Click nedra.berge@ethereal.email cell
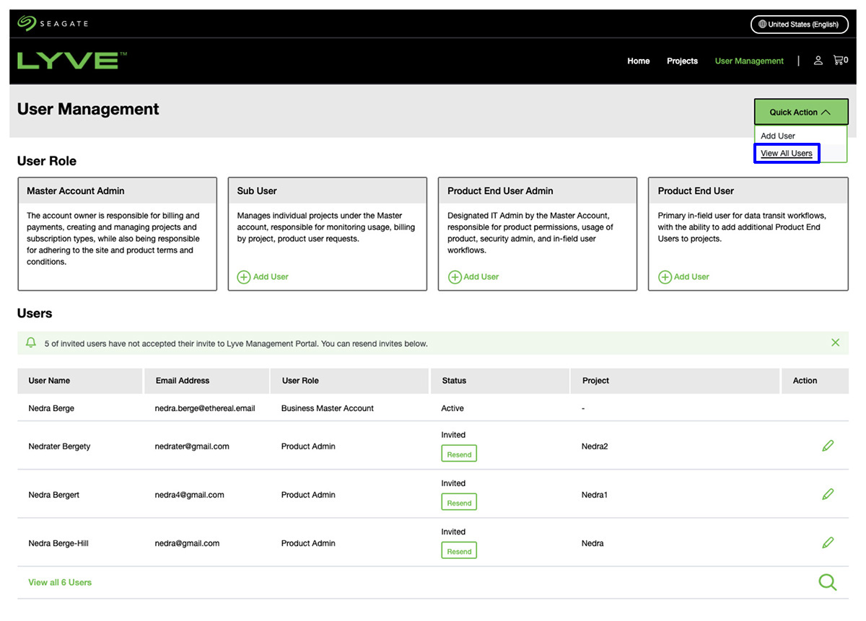Image resolution: width=866 pixels, height=621 pixels. 205,408
